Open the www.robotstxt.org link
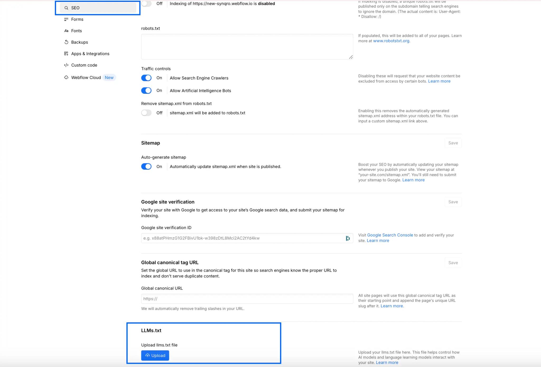Viewport: 541px width, 367px height. click(x=391, y=41)
